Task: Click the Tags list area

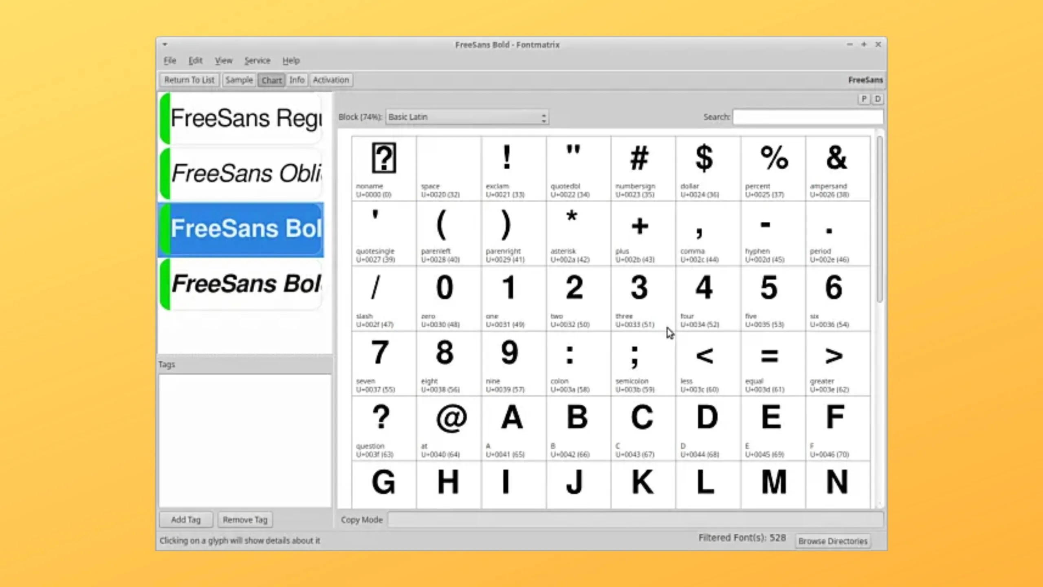Action: coord(245,441)
